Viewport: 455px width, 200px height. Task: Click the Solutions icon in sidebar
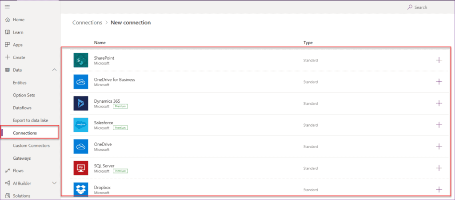point(8,196)
